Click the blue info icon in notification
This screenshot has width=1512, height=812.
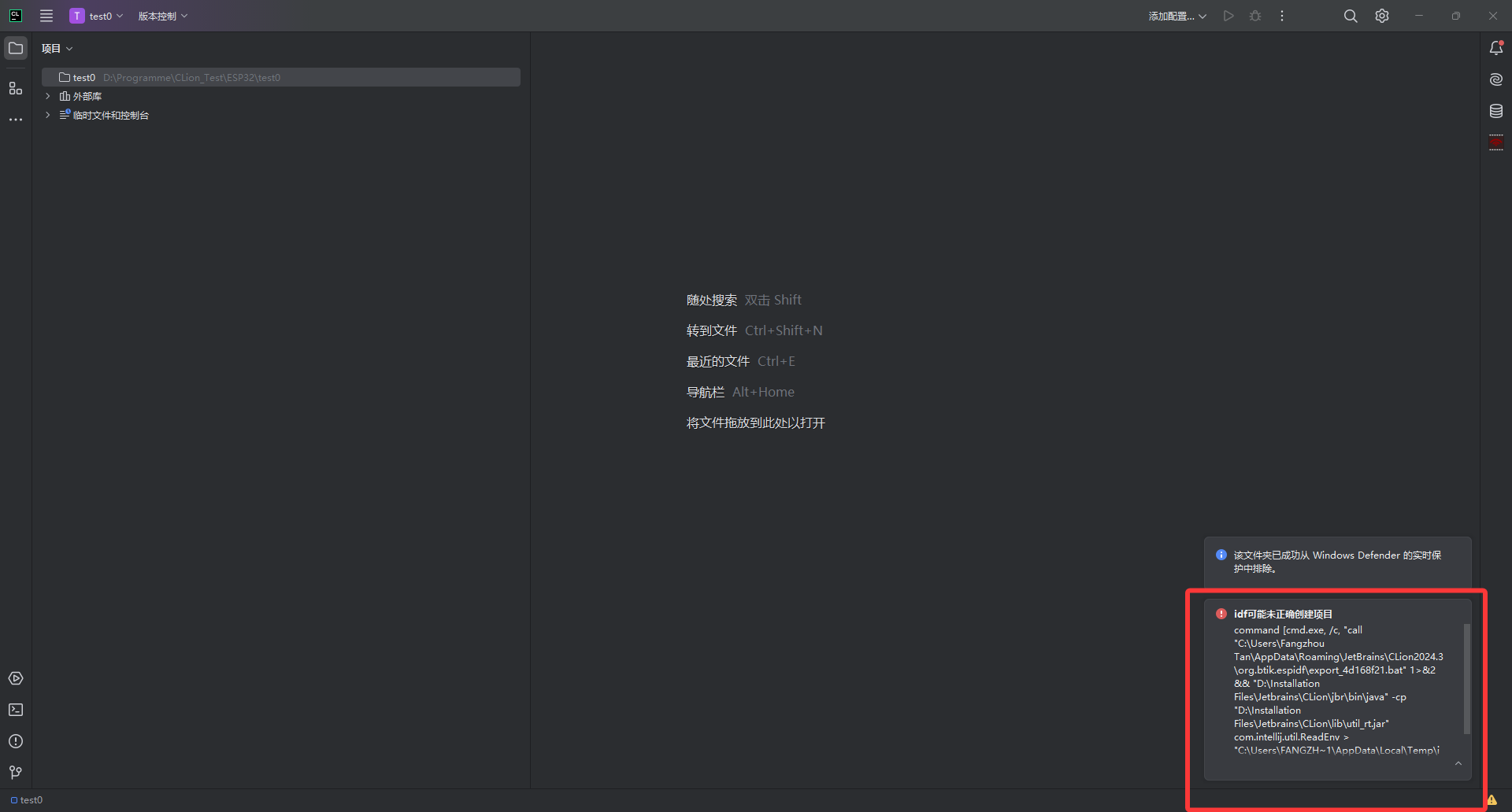1221,555
